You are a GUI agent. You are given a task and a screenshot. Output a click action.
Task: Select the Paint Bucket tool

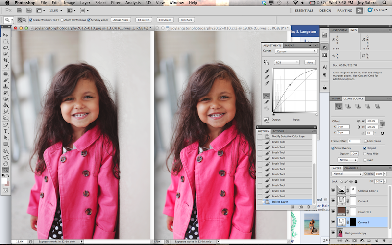[x=6, y=105]
